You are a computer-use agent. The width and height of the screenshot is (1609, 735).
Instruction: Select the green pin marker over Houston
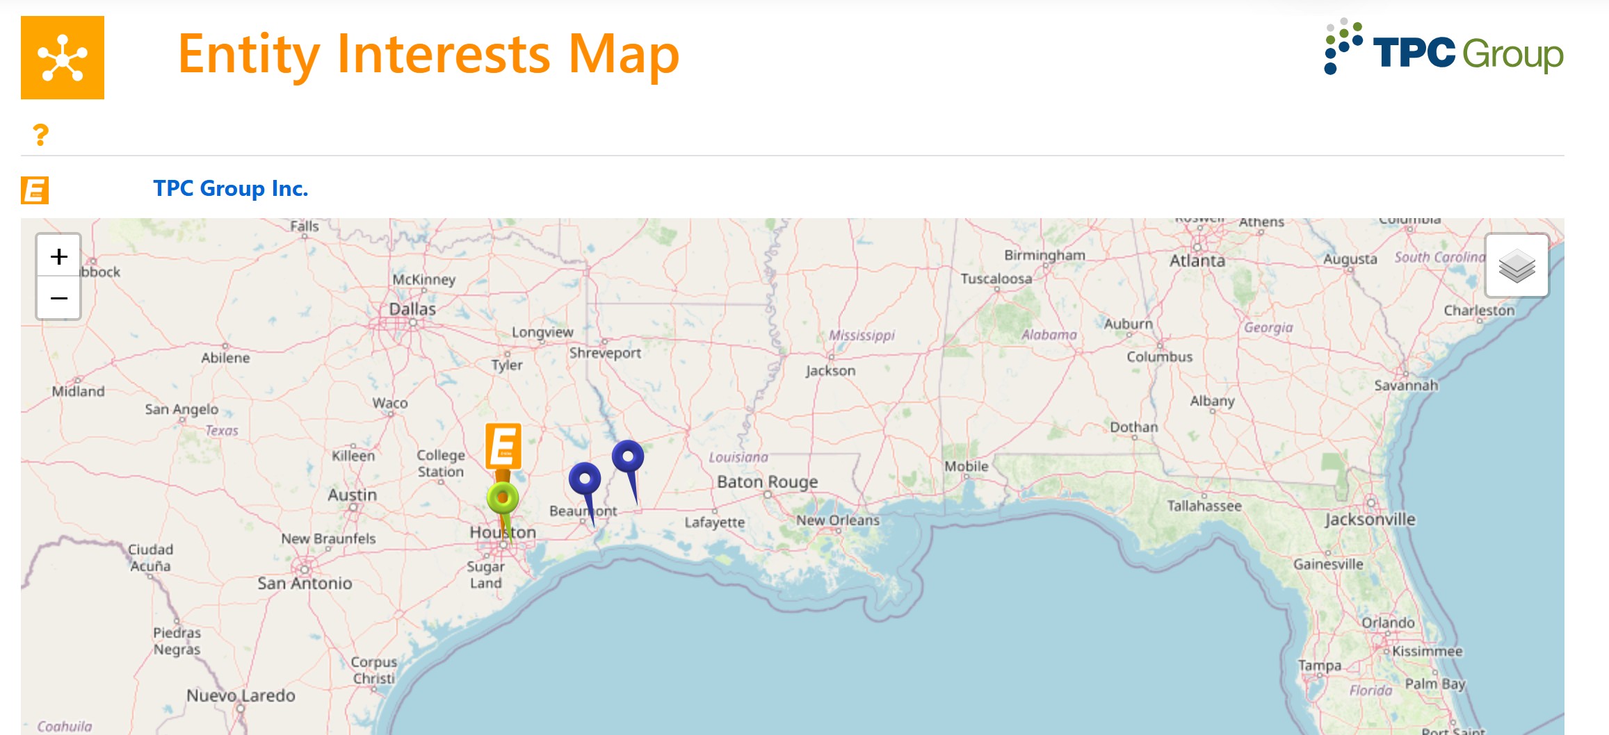coord(503,497)
